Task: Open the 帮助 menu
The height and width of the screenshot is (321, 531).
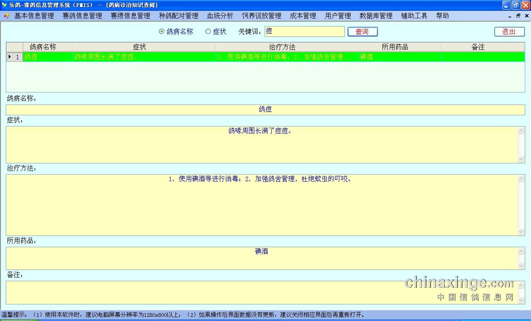Action: pyautogui.click(x=442, y=16)
